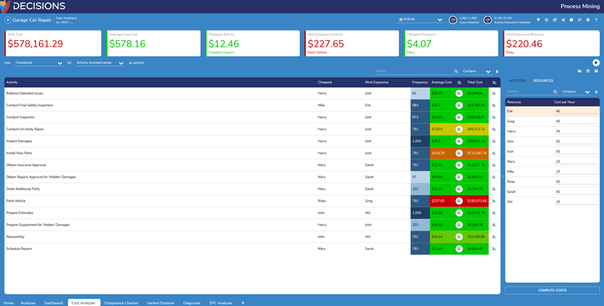The width and height of the screenshot is (604, 306).
Task: Click the share icon in top toolbar
Action: (563, 20)
